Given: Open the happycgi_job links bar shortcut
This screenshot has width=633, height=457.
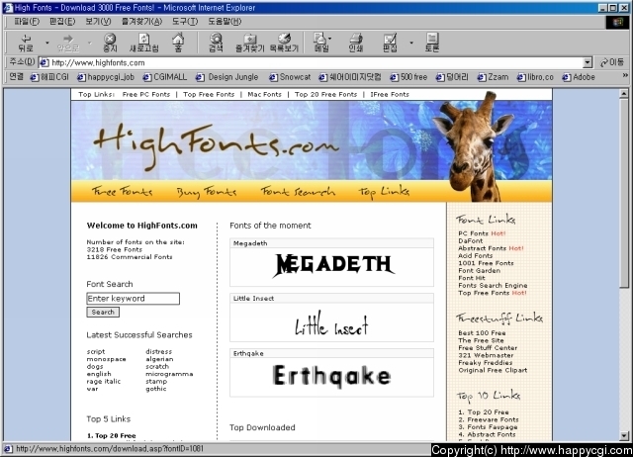Looking at the screenshot, I should point(106,77).
